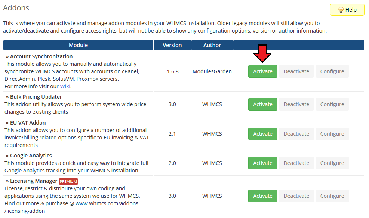
Task: Click the lightbulb icon in Help
Action: [341, 10]
